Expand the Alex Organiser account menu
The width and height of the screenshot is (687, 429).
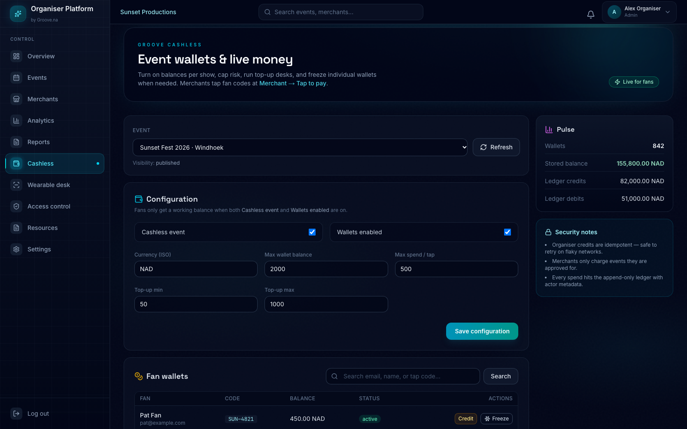tap(639, 12)
